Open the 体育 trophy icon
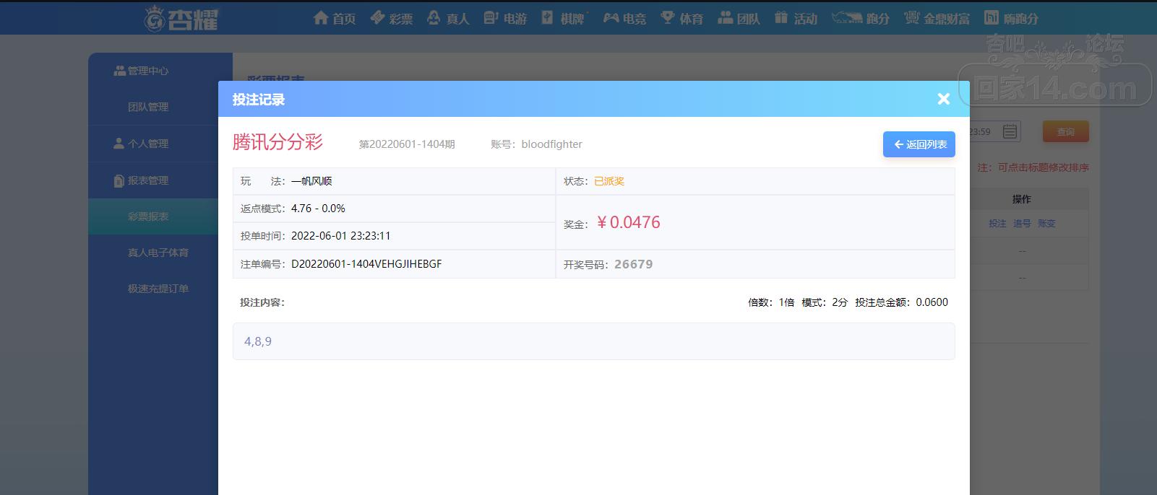 [x=667, y=17]
